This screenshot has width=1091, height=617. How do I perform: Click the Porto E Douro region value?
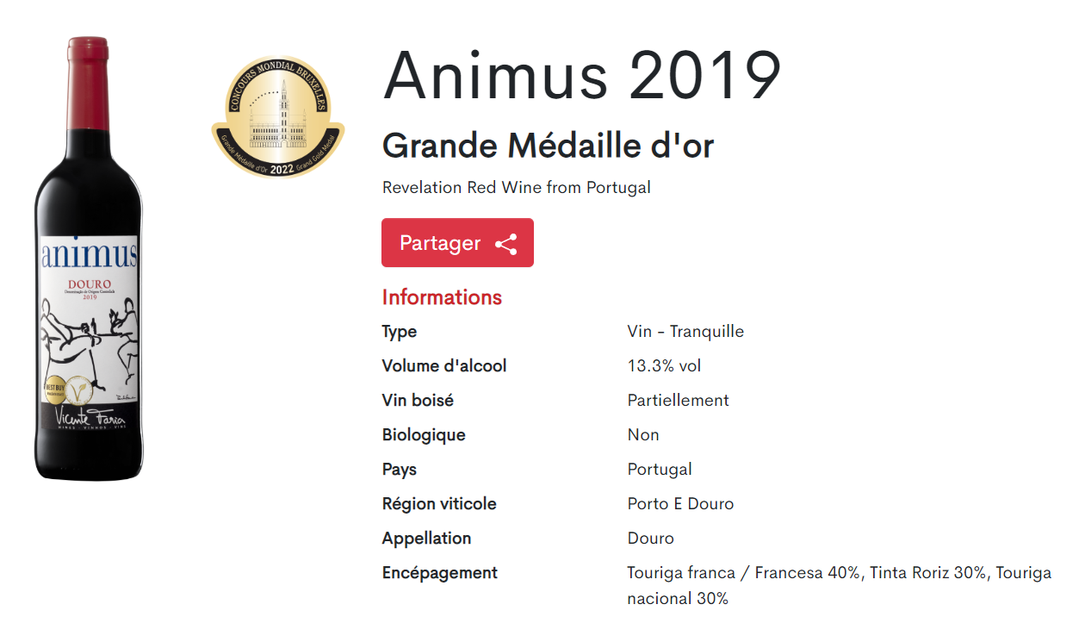pyautogui.click(x=680, y=504)
